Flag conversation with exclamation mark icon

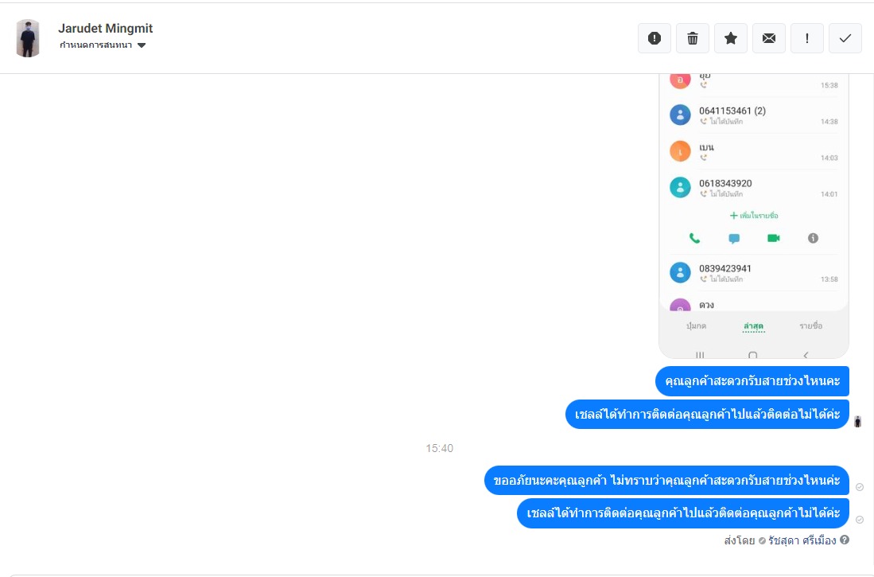(x=807, y=38)
